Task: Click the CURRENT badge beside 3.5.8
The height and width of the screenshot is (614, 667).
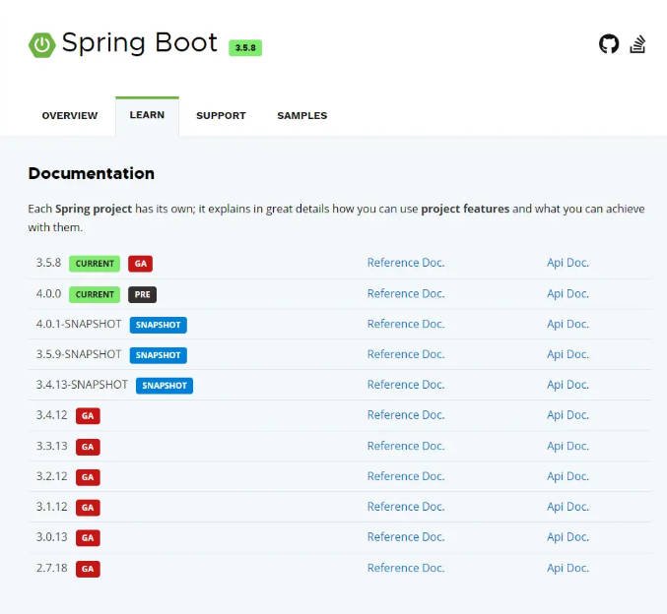Action: (x=95, y=264)
